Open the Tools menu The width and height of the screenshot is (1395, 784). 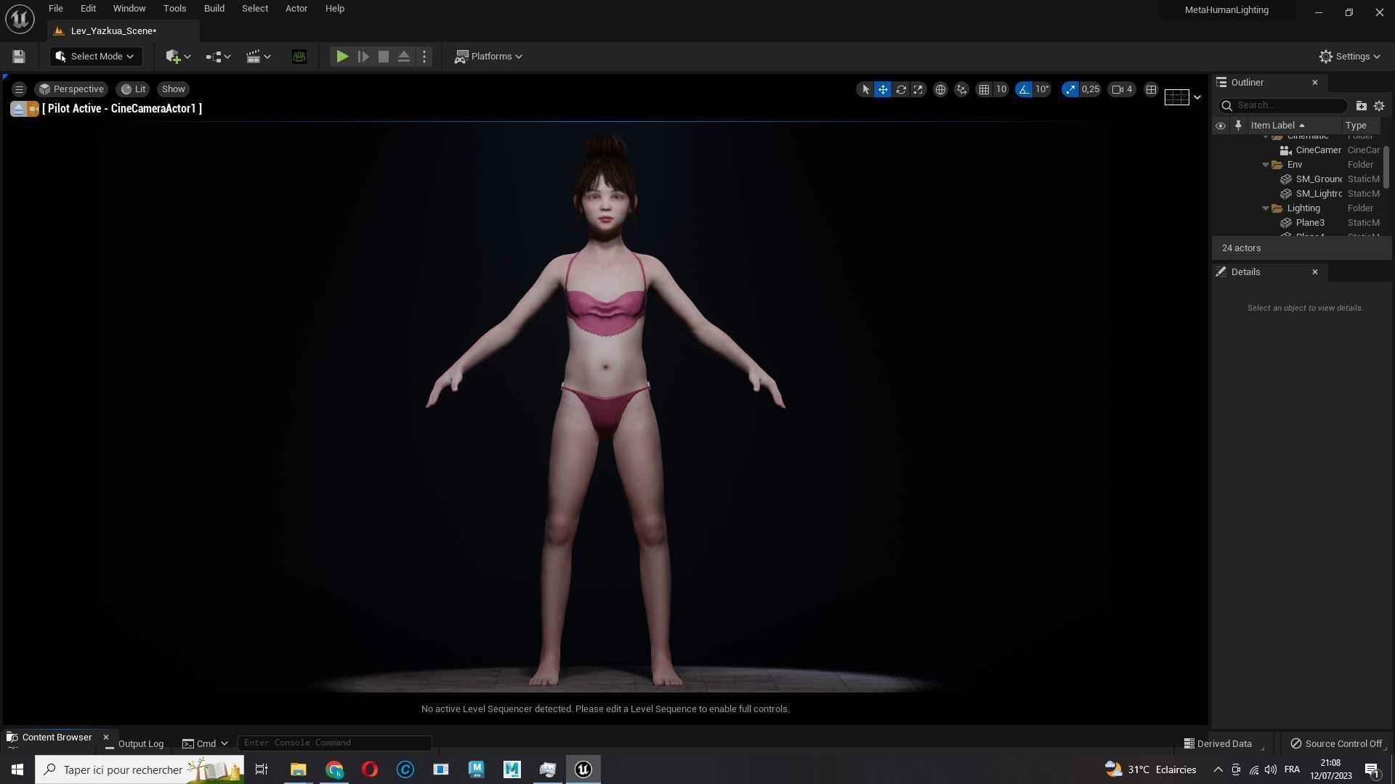(174, 9)
